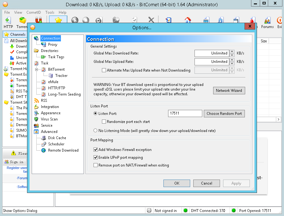Image resolution: width=284 pixels, height=216 pixels.
Task: Click the Scheduler icon
Action: pos(44,144)
